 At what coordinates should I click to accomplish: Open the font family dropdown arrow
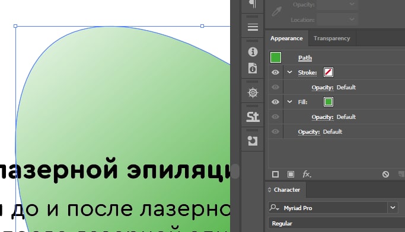(x=393, y=208)
